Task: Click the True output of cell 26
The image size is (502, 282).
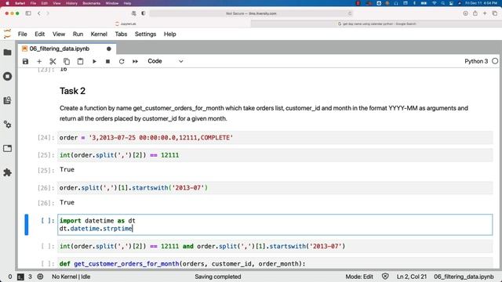Action: tap(67, 202)
